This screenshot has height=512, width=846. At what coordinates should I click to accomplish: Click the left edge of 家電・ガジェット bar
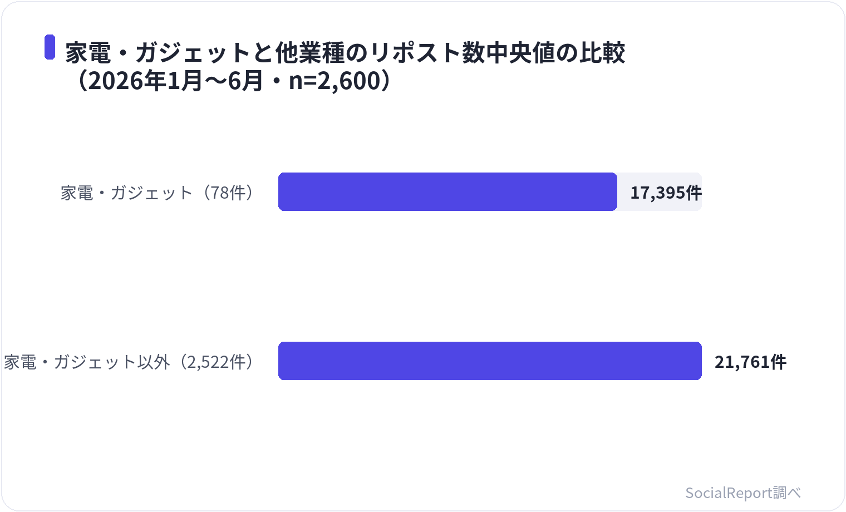coord(281,191)
